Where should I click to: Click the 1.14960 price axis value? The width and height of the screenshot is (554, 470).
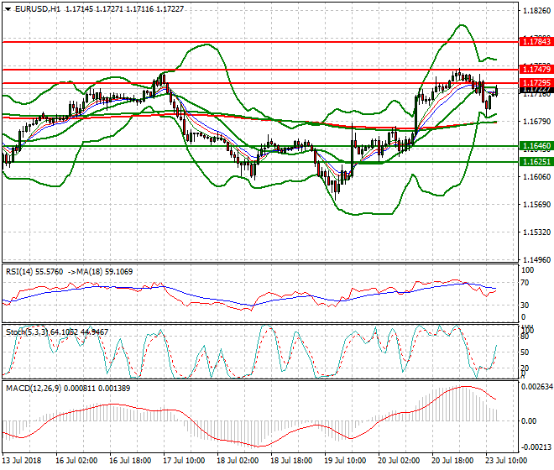click(x=536, y=259)
